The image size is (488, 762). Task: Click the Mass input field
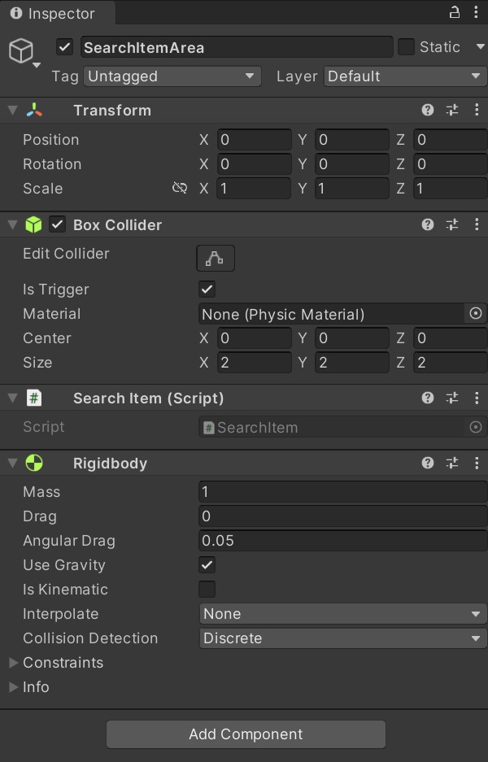342,492
